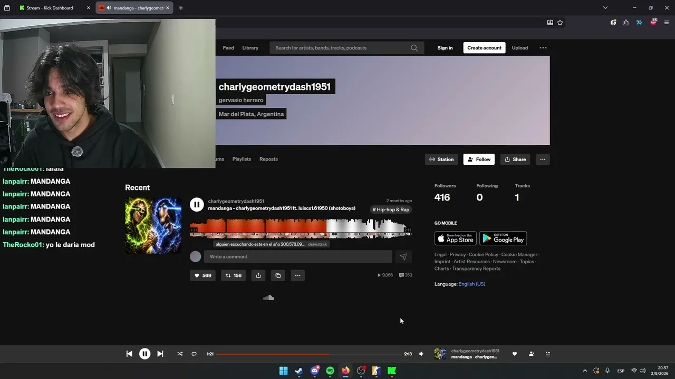
Task: Follow charlygeometrydash1951
Action: click(479, 159)
